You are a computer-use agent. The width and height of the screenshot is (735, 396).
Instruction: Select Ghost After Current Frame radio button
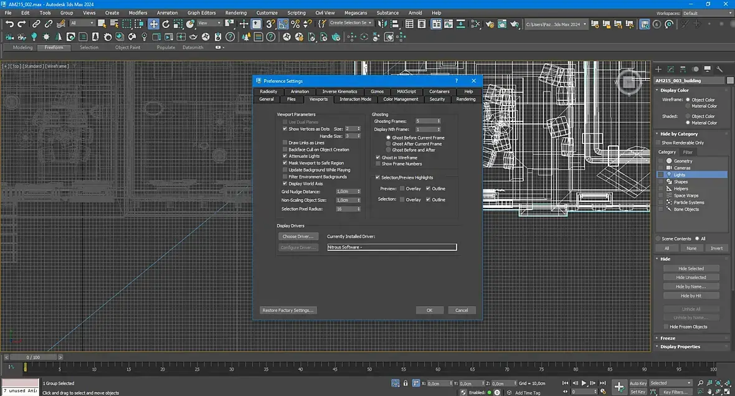(389, 144)
